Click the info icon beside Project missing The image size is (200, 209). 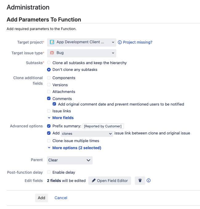click(120, 42)
